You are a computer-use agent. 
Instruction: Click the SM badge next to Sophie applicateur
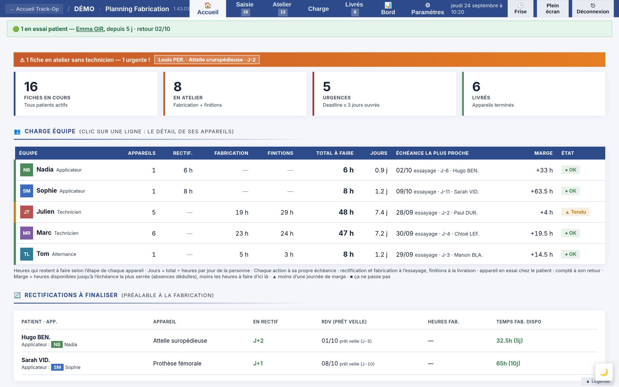pyautogui.click(x=57, y=367)
